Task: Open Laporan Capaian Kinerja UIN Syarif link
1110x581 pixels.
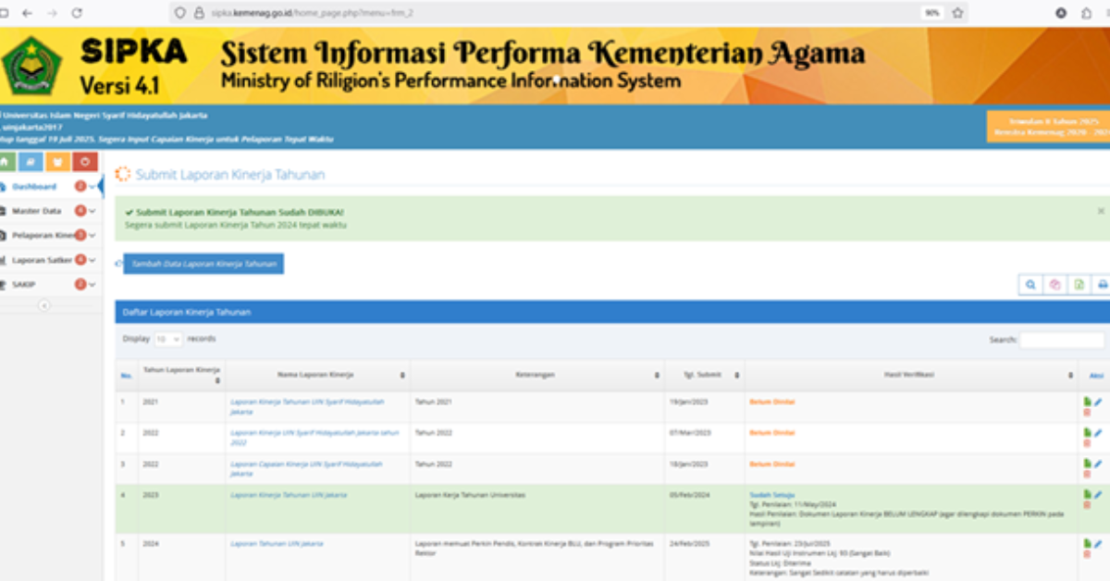Action: (306, 468)
